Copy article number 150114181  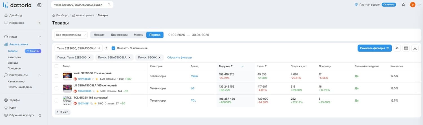pos(92,104)
